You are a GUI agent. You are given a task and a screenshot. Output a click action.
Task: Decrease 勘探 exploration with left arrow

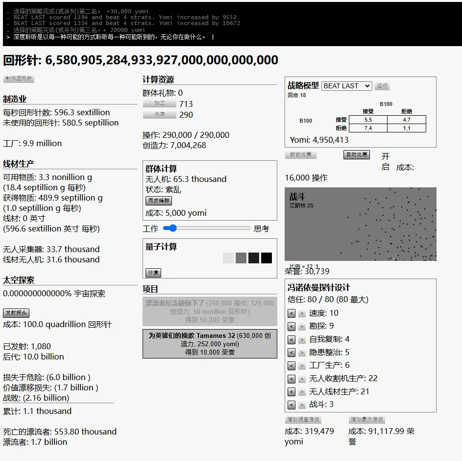(292, 326)
